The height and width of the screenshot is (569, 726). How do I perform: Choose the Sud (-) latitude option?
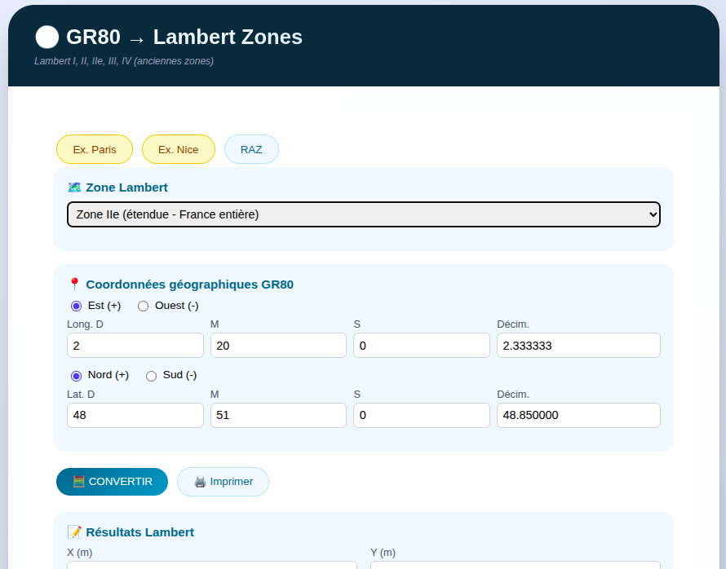[151, 376]
